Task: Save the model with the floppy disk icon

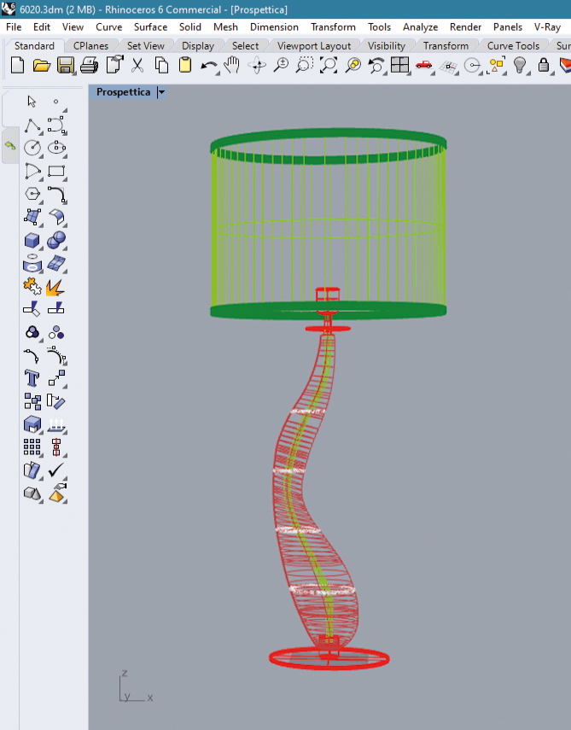Action: coord(65,65)
